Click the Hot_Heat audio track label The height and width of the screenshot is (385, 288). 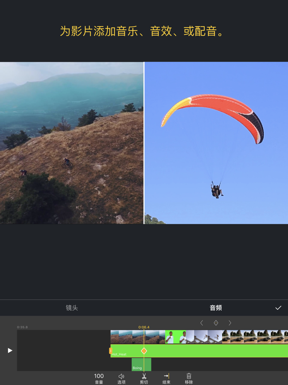pyautogui.click(x=119, y=354)
